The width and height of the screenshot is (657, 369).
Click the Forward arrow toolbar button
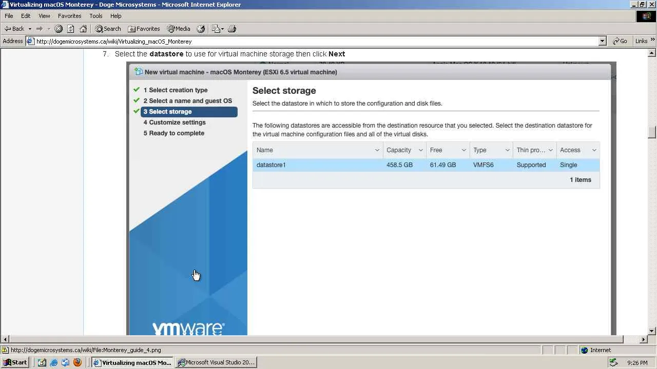40,29
